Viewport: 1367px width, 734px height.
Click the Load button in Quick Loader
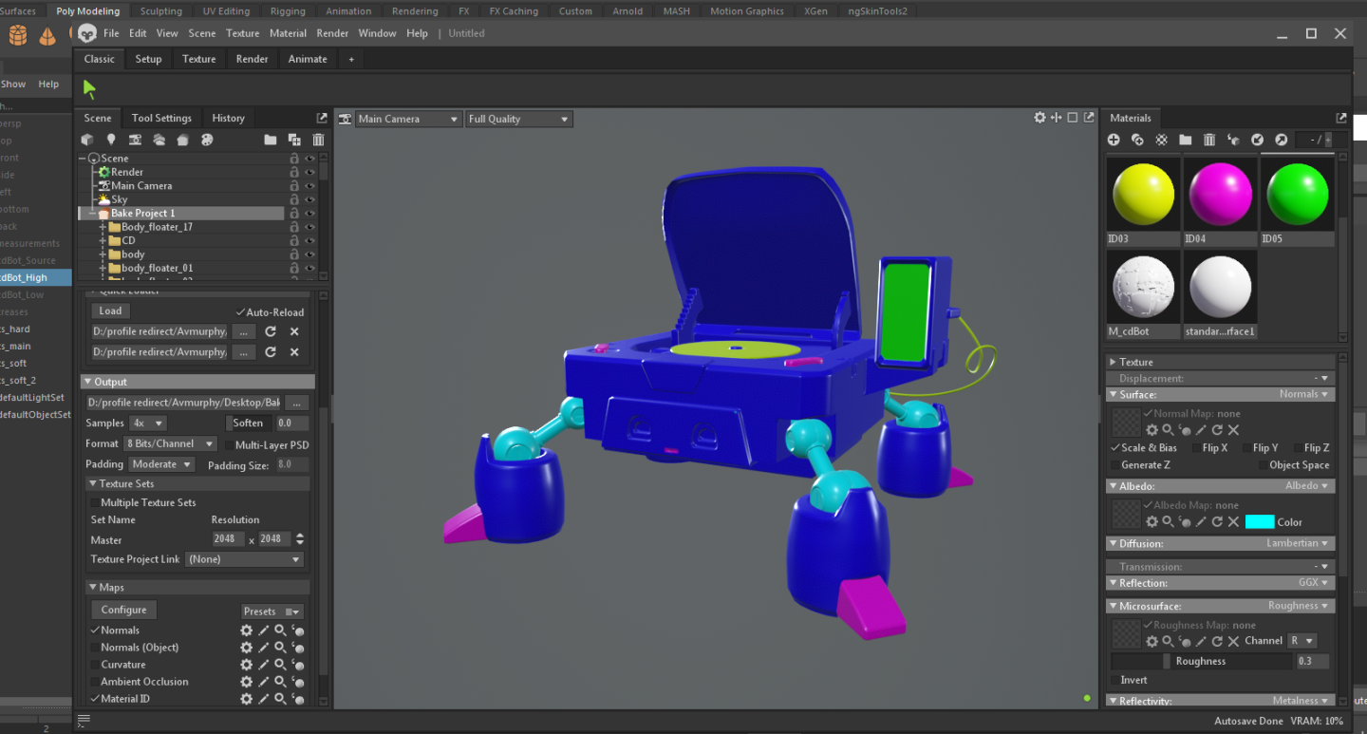110,311
